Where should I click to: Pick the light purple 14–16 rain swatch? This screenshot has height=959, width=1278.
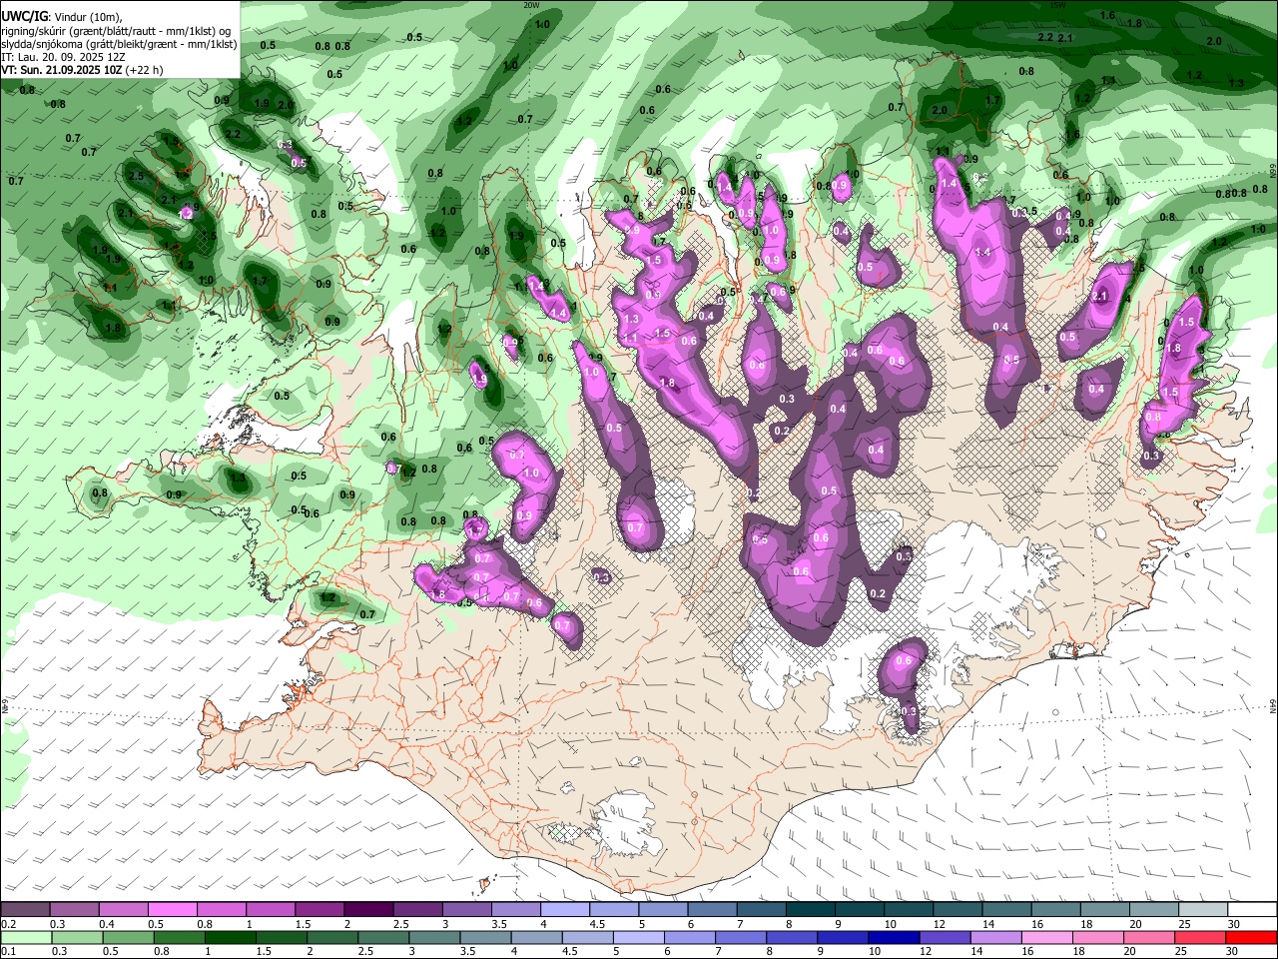click(995, 937)
